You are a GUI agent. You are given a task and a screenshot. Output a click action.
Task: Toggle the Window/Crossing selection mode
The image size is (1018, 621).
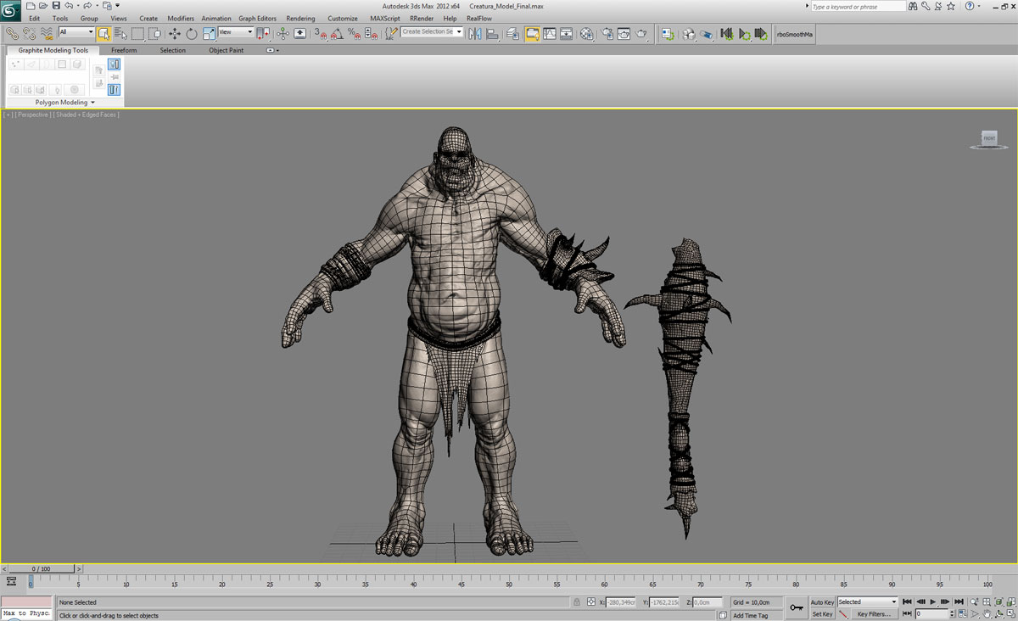(154, 34)
